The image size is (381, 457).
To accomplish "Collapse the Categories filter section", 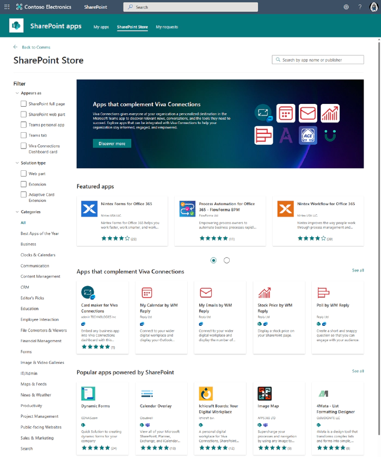I will [x=17, y=212].
